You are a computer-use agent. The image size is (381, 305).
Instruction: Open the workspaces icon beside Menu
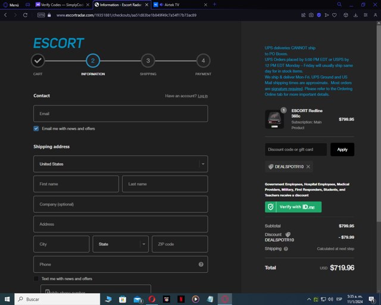click(28, 5)
